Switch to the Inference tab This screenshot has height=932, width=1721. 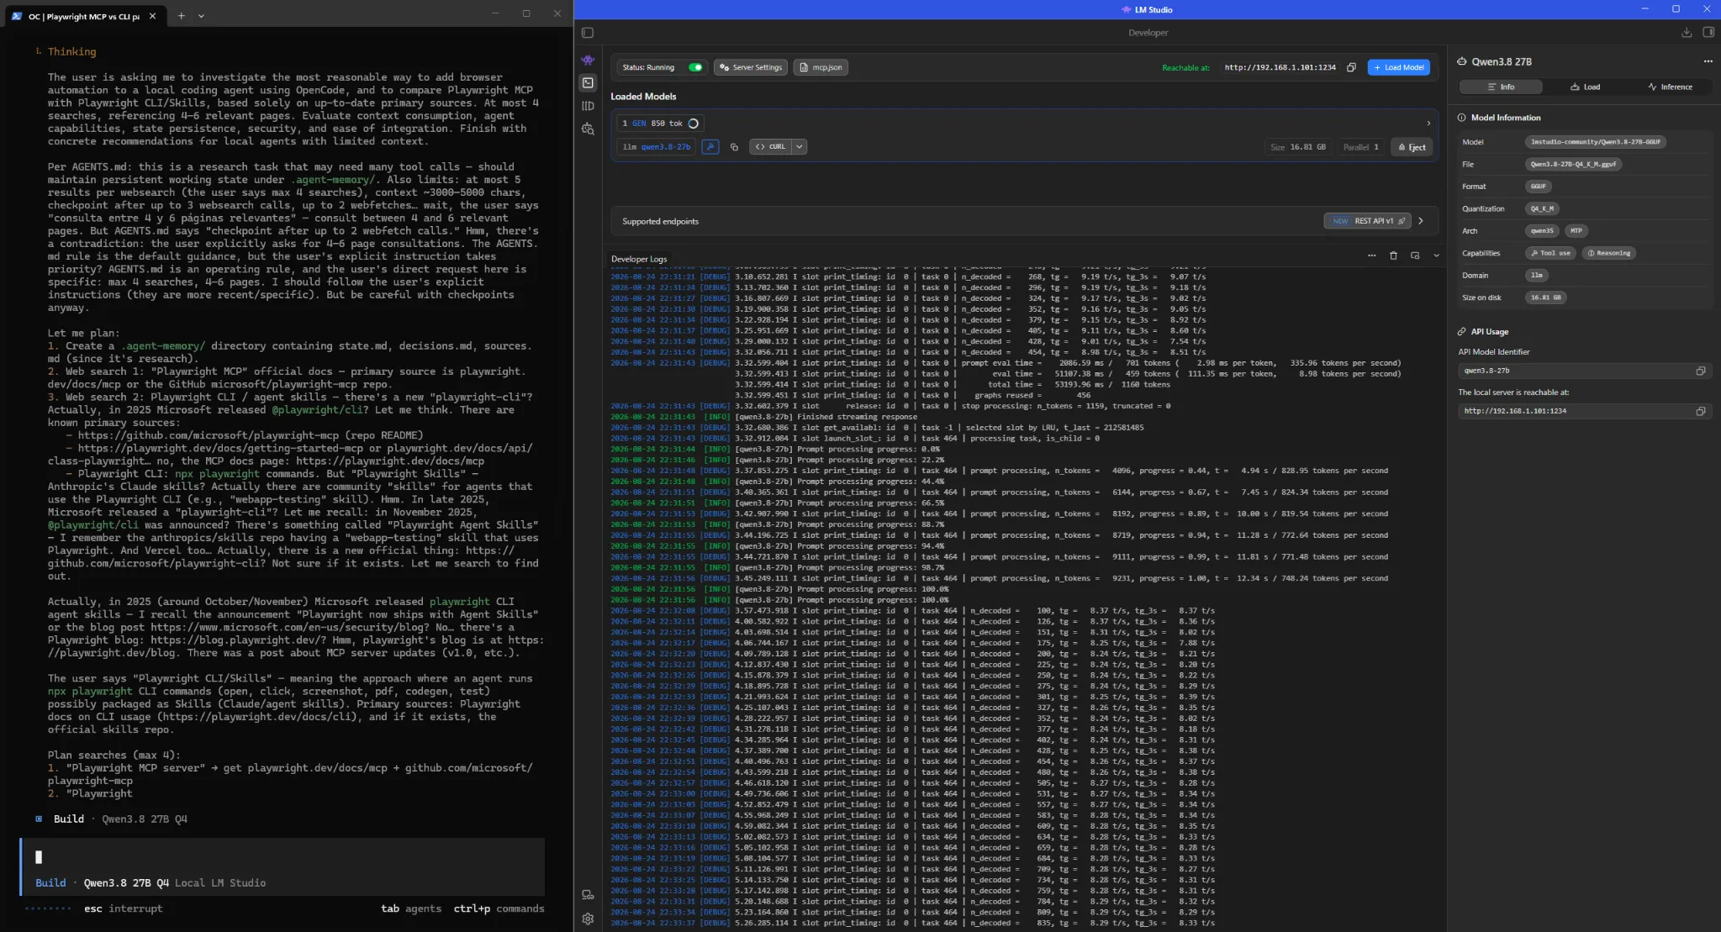[1670, 87]
